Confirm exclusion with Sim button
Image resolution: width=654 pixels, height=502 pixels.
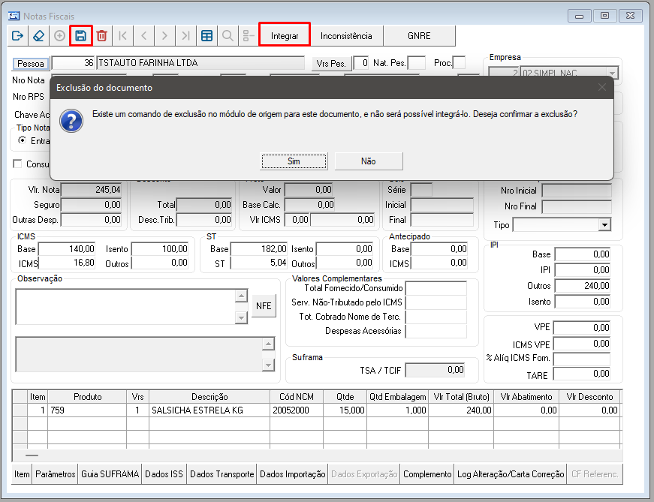[x=294, y=161]
